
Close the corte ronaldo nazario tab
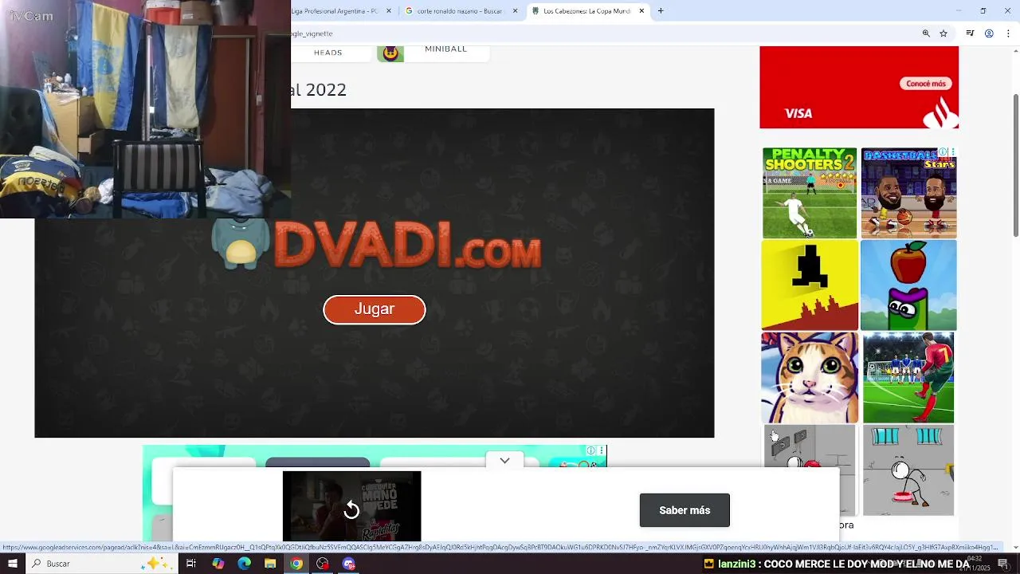click(515, 11)
